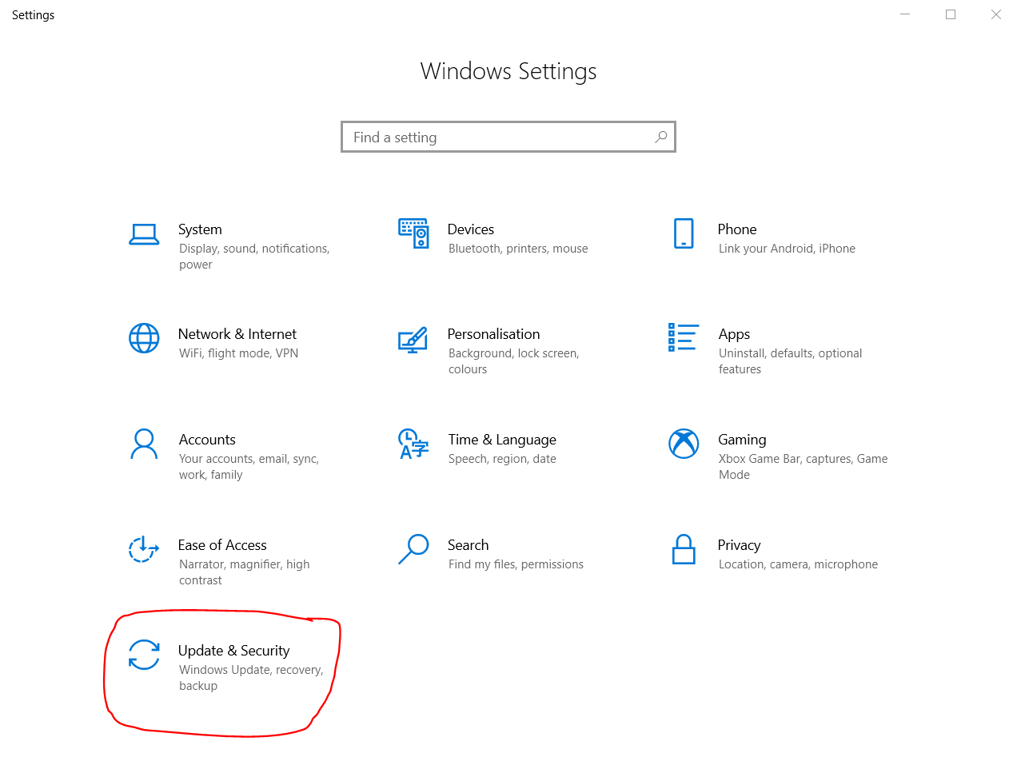
Task: Click the Time & Language icon
Action: pos(413,444)
